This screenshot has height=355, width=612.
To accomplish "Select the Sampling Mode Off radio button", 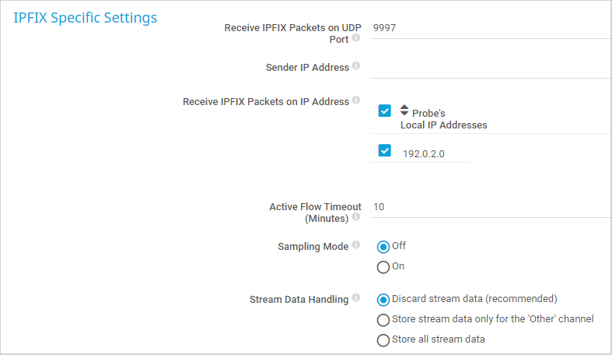I will tap(383, 247).
